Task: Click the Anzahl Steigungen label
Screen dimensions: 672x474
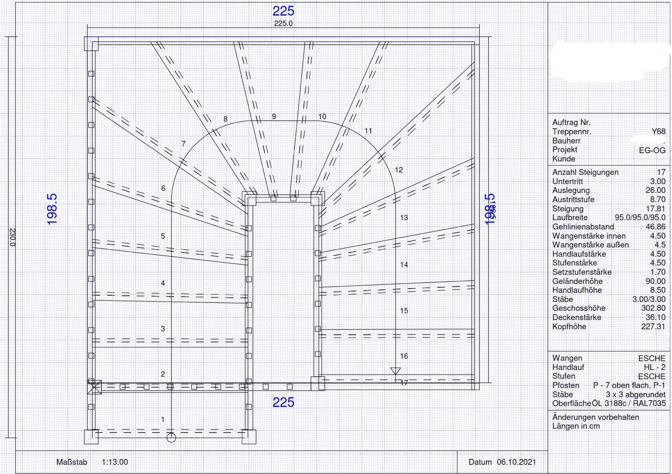Action: [x=585, y=172]
